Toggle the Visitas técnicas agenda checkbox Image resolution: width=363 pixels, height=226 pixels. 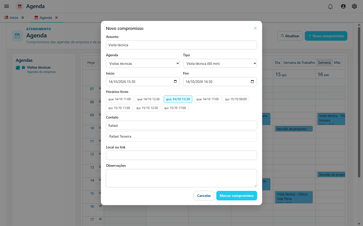coord(18,68)
